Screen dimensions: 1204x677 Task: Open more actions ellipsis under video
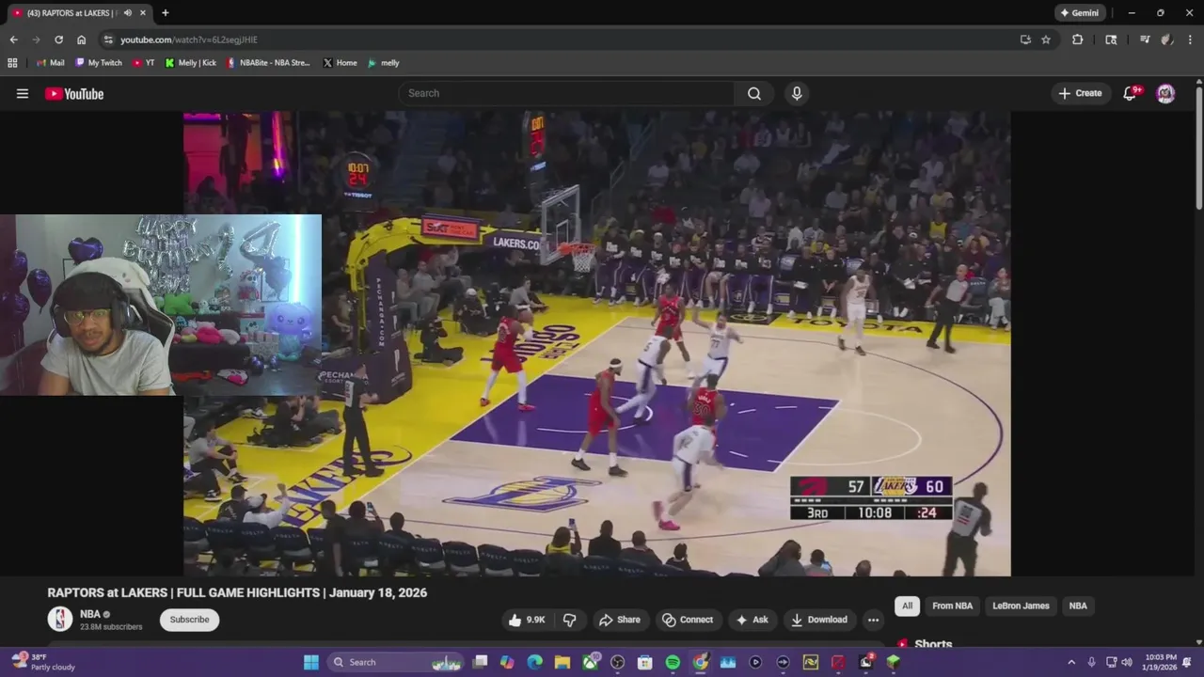873,620
